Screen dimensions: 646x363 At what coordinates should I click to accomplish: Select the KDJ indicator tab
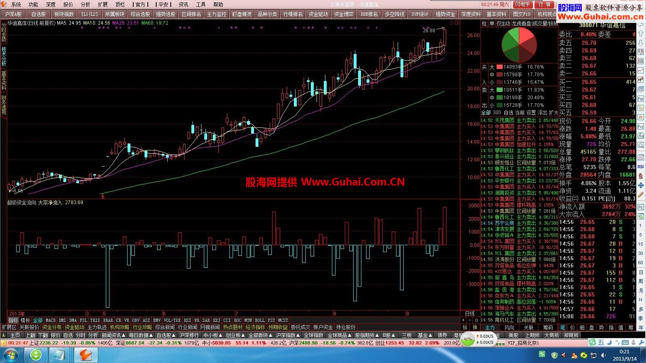tap(217, 320)
